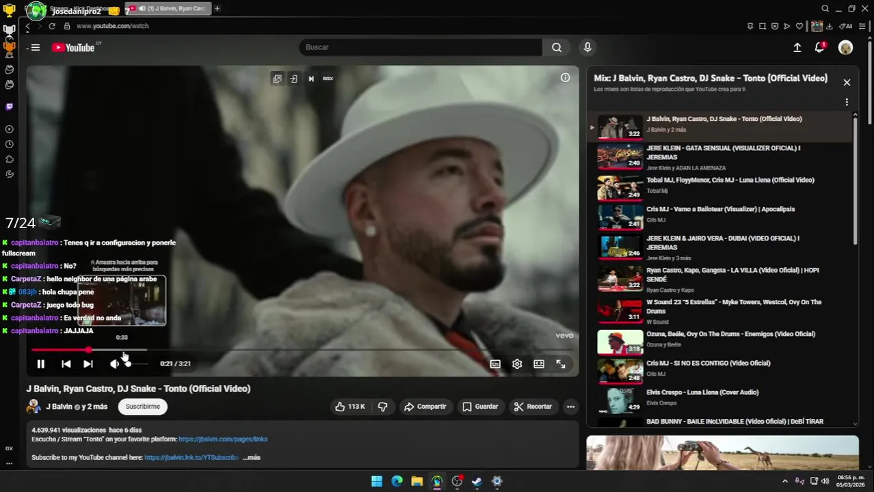
Task: Open browser tab search magnifier
Action: 825,8
